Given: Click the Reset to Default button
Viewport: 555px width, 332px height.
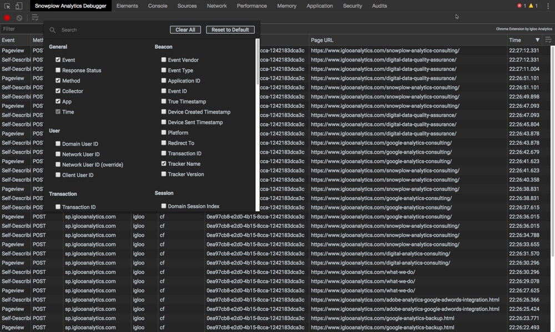Looking at the screenshot, I should [x=230, y=30].
